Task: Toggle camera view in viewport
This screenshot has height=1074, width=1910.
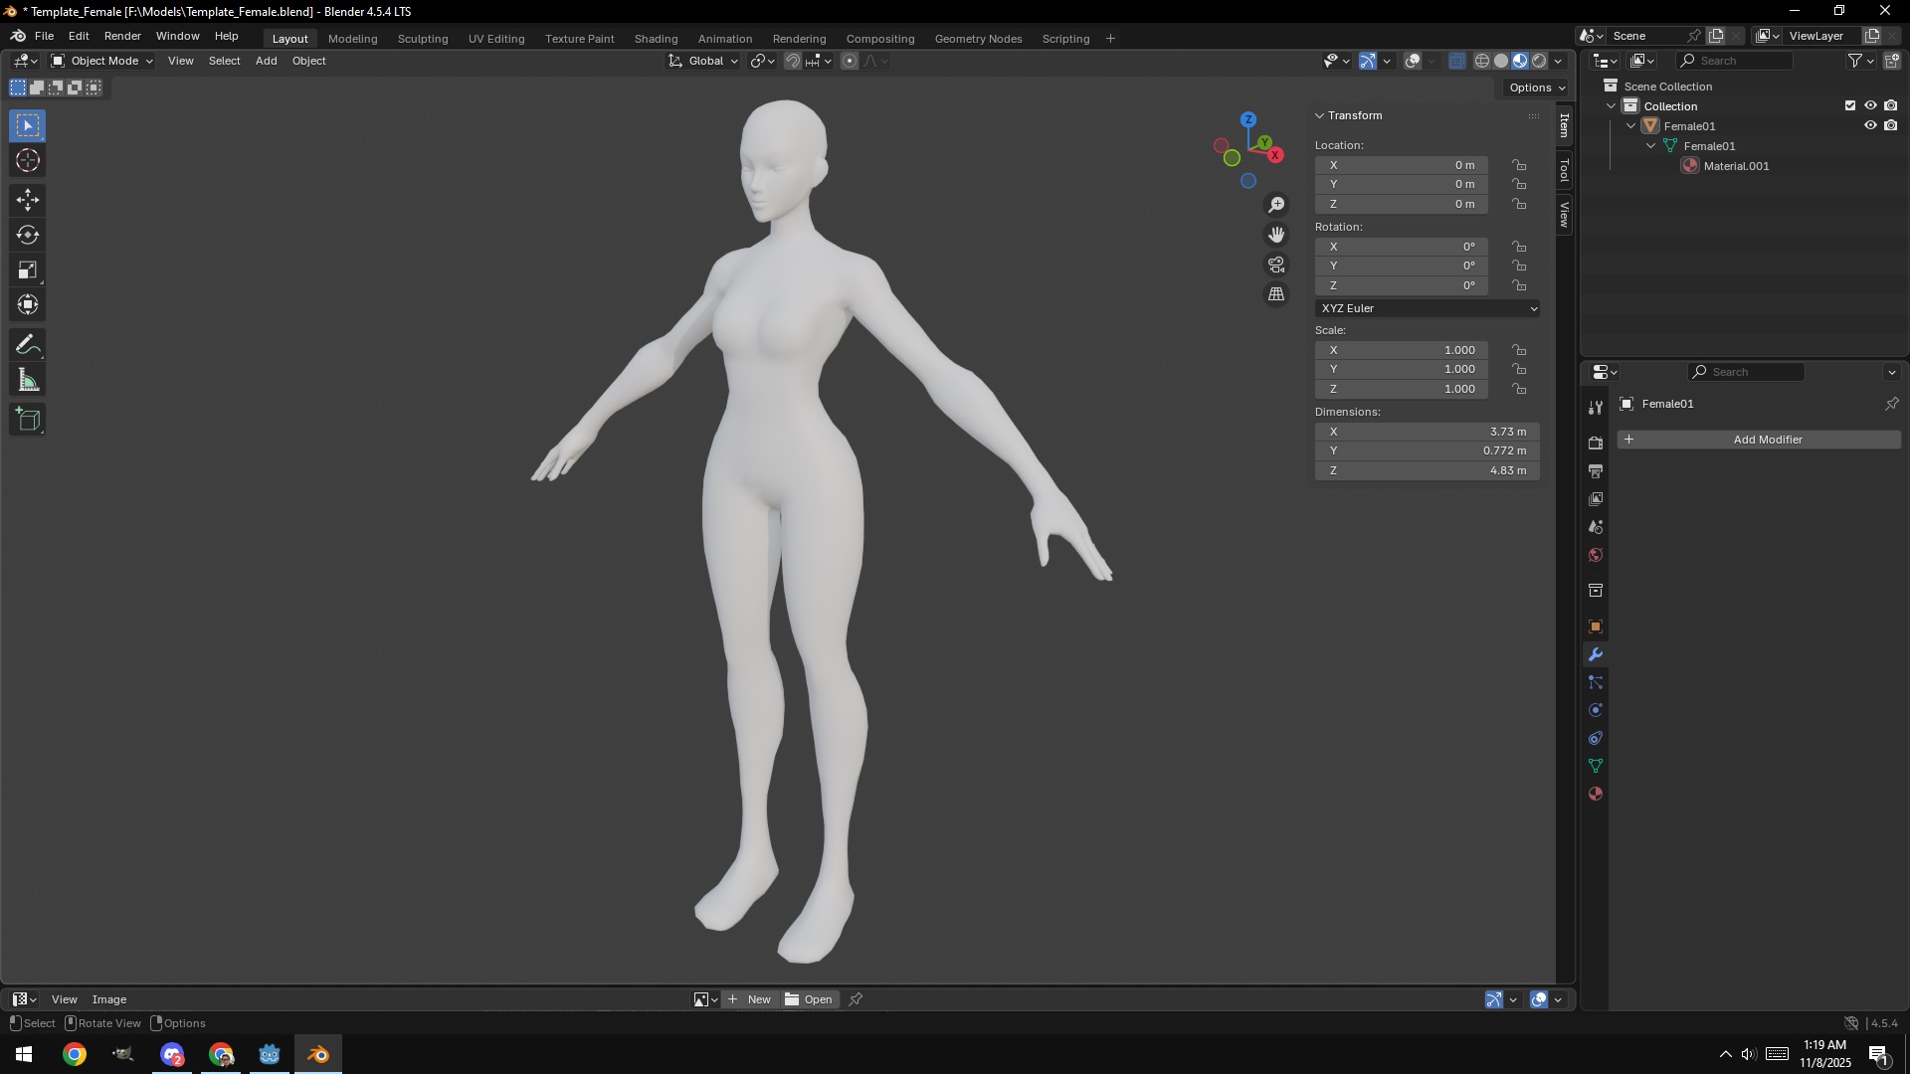Action: click(x=1276, y=265)
